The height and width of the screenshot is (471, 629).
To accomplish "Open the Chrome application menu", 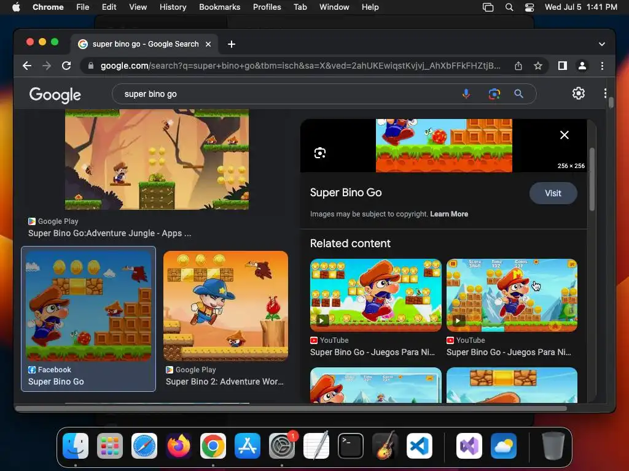I will tap(48, 7).
